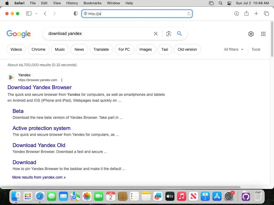Screen dimensions: 274x205
Task: Open the View menu
Action: [x=57, y=3]
